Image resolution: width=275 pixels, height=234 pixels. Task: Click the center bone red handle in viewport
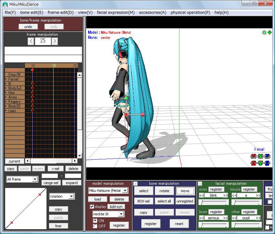pos(126,115)
